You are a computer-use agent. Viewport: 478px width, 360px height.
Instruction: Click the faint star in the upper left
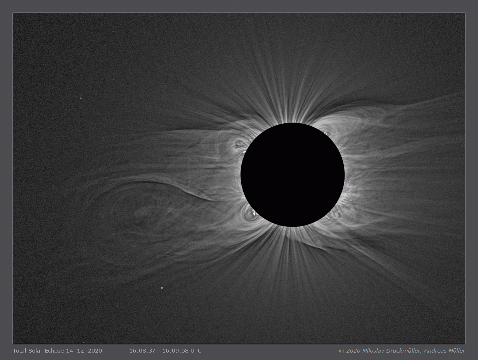tap(80, 99)
